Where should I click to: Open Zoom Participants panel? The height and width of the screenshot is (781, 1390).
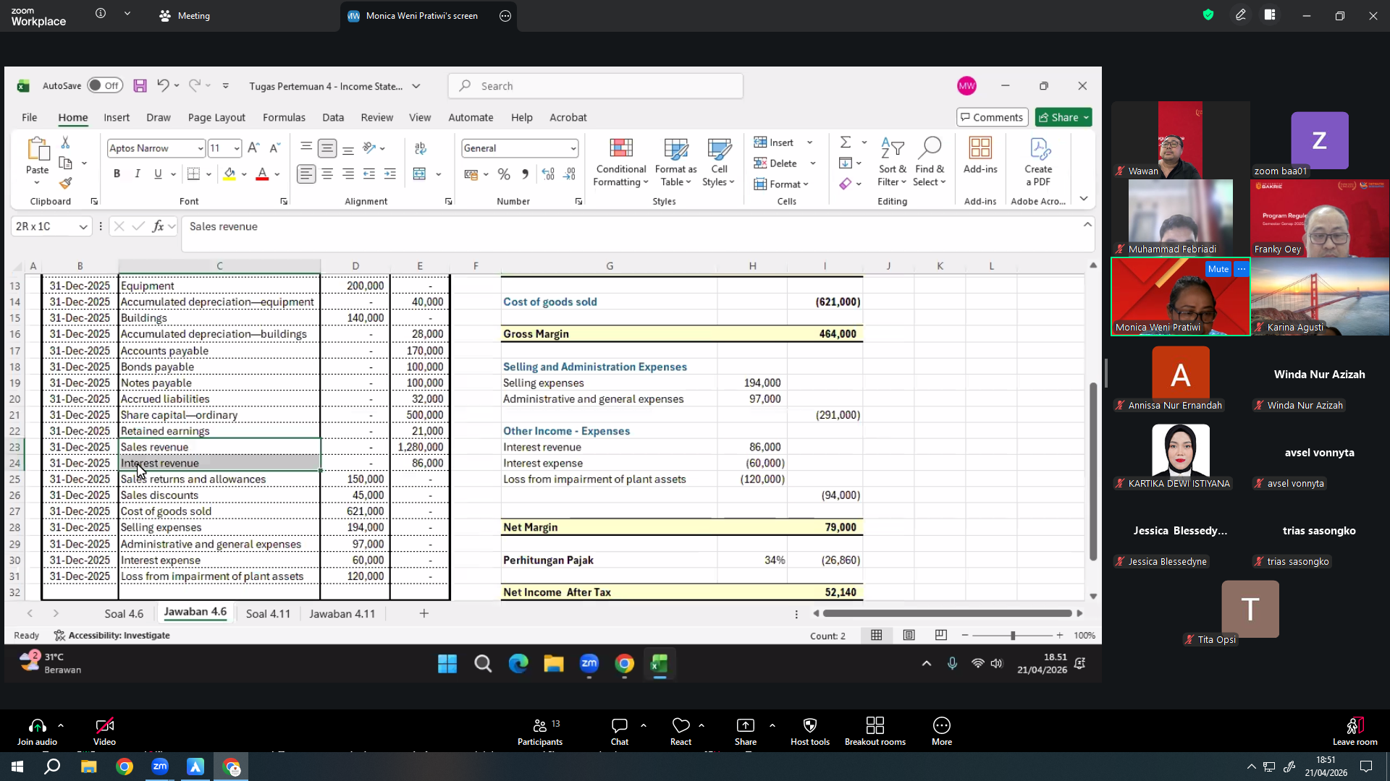[x=540, y=730]
